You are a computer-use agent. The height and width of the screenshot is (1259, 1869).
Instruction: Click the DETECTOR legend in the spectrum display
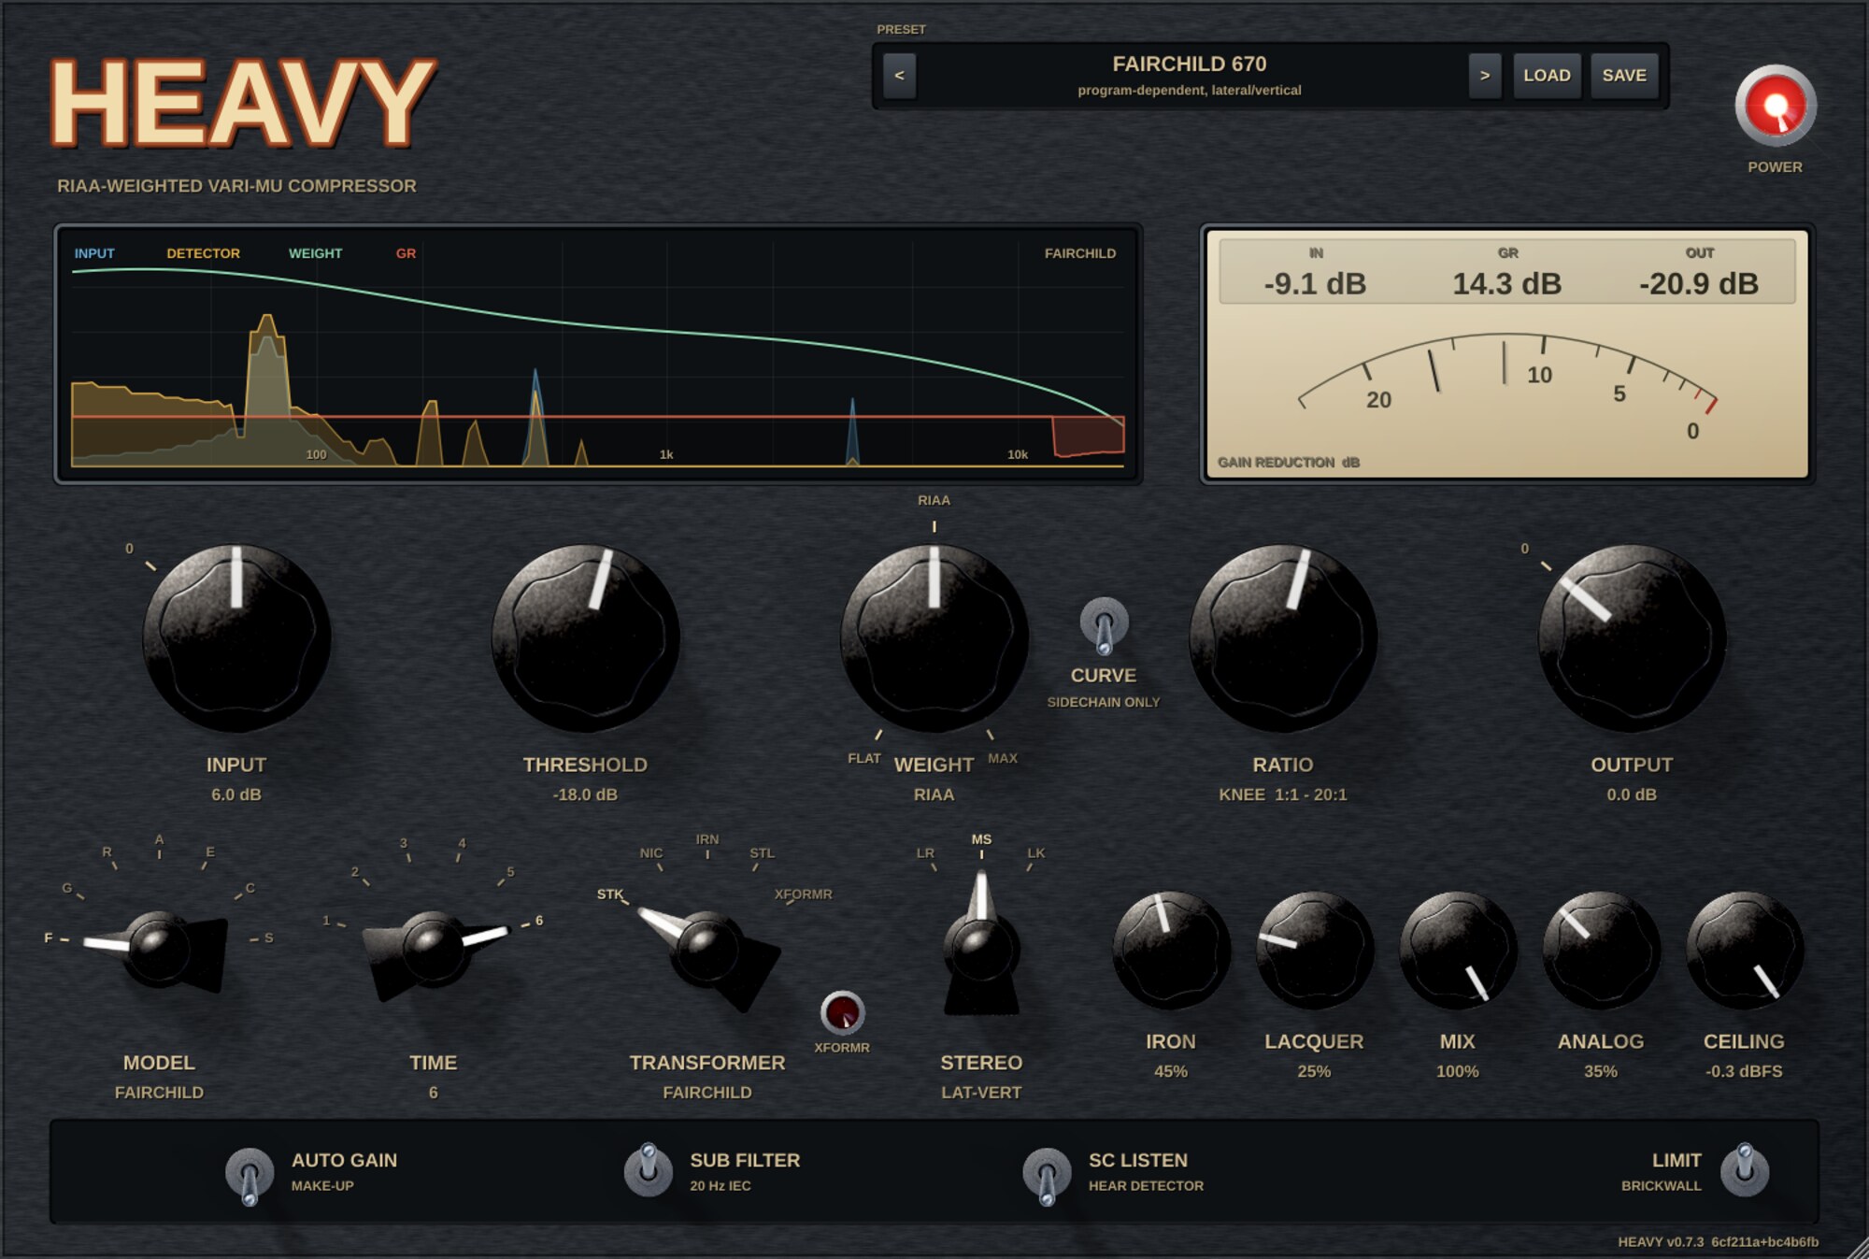pos(203,253)
